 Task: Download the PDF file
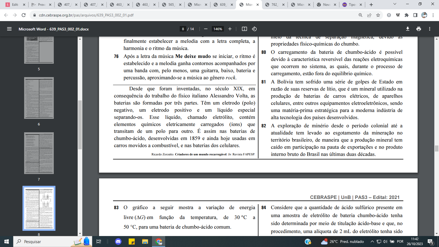[x=408, y=29]
